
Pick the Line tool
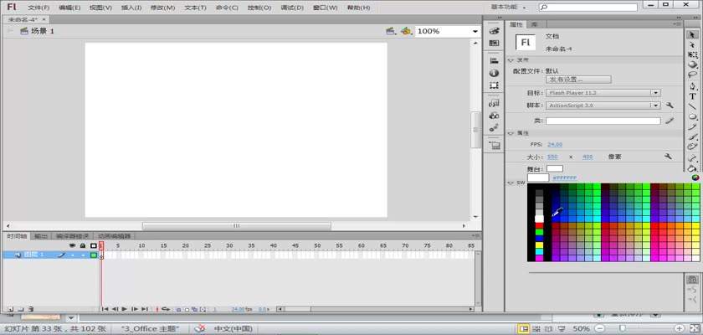[693, 106]
